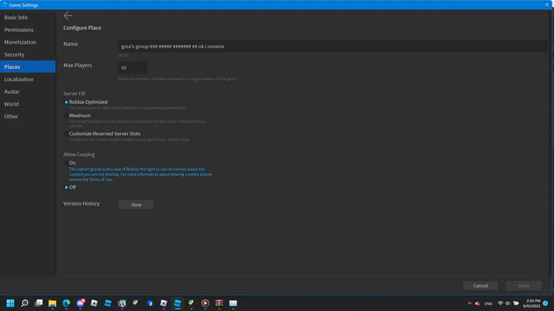Cancel the game settings changes
Image resolution: width=554 pixels, height=311 pixels.
[480, 286]
